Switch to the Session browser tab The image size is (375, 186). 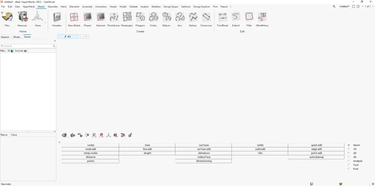(5, 37)
